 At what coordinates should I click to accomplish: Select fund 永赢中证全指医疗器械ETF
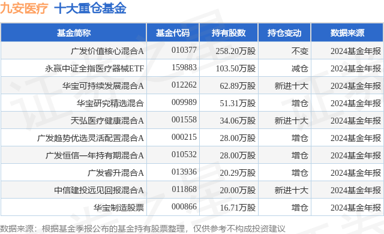[x=95, y=68]
